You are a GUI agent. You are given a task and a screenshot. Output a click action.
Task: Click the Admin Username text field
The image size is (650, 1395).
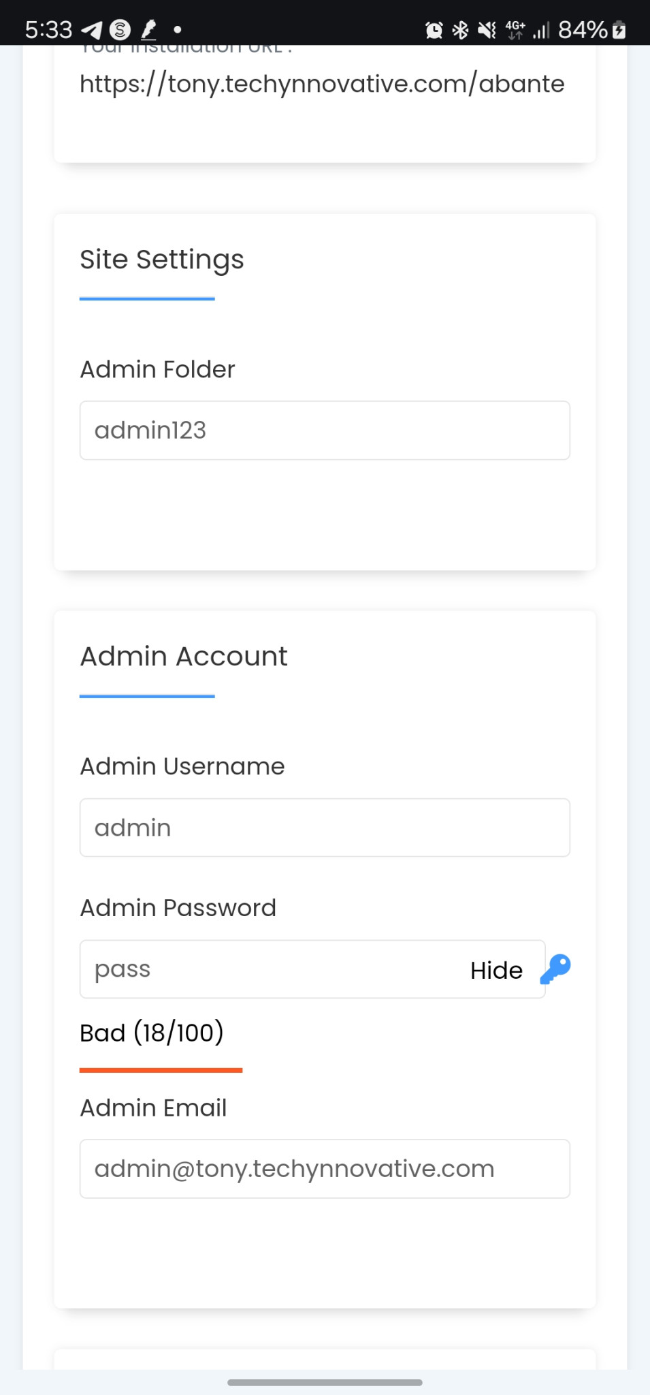point(325,828)
